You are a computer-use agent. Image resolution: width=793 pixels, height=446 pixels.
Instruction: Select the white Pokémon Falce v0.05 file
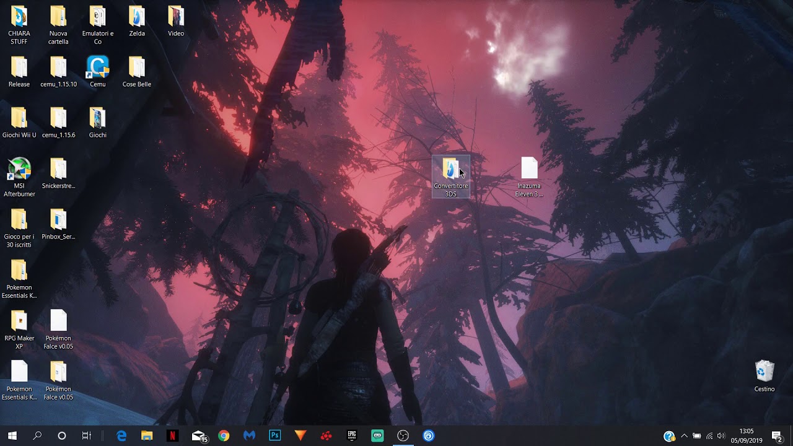pyautogui.click(x=58, y=330)
